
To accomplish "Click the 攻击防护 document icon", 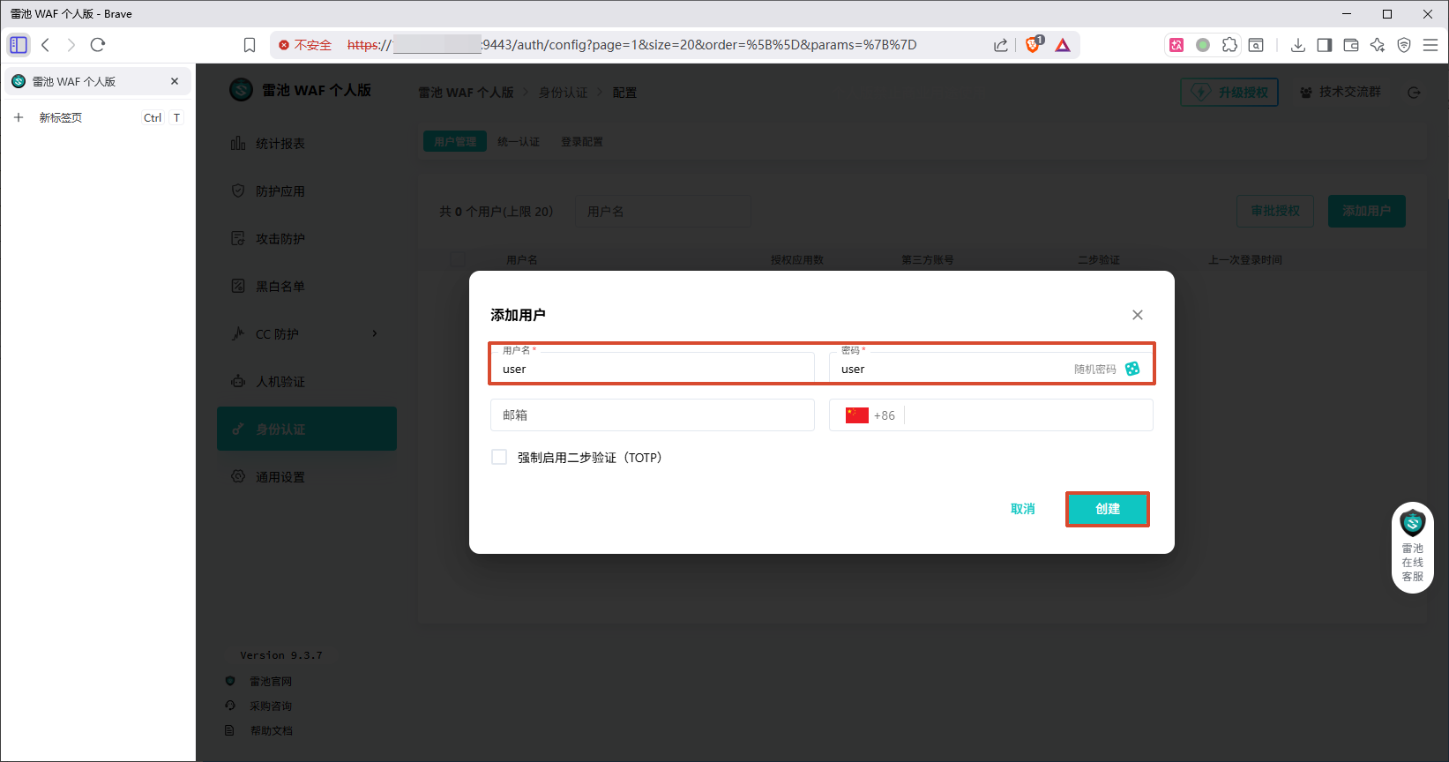I will pyautogui.click(x=238, y=238).
